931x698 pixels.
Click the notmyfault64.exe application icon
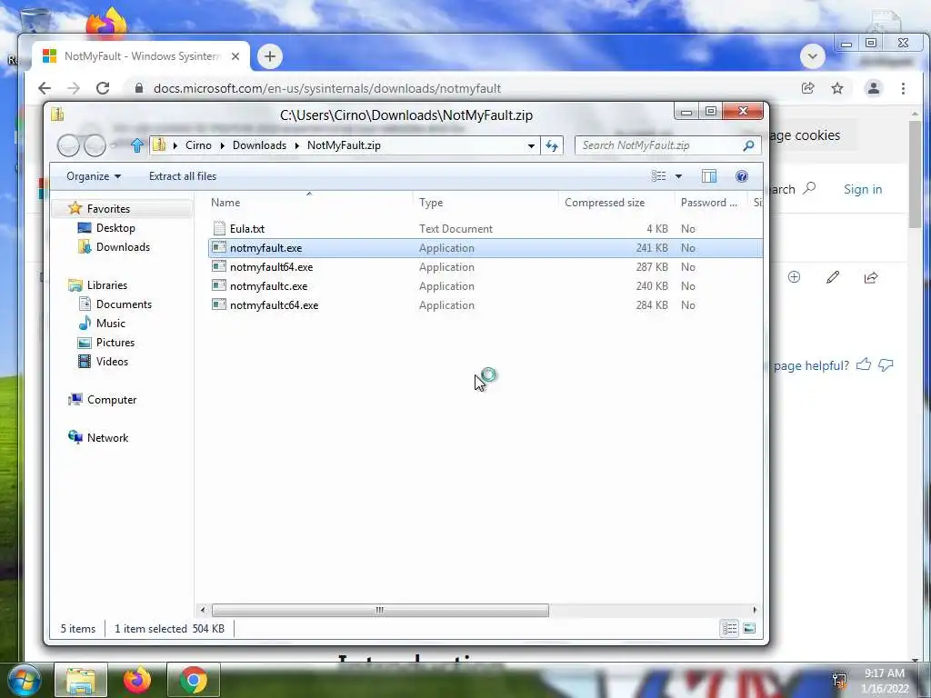(x=219, y=266)
